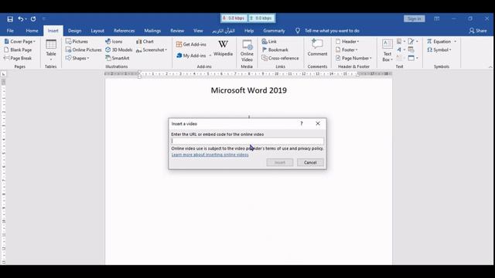The width and height of the screenshot is (495, 278).
Task: Open My Add-ins
Action: [x=191, y=56]
